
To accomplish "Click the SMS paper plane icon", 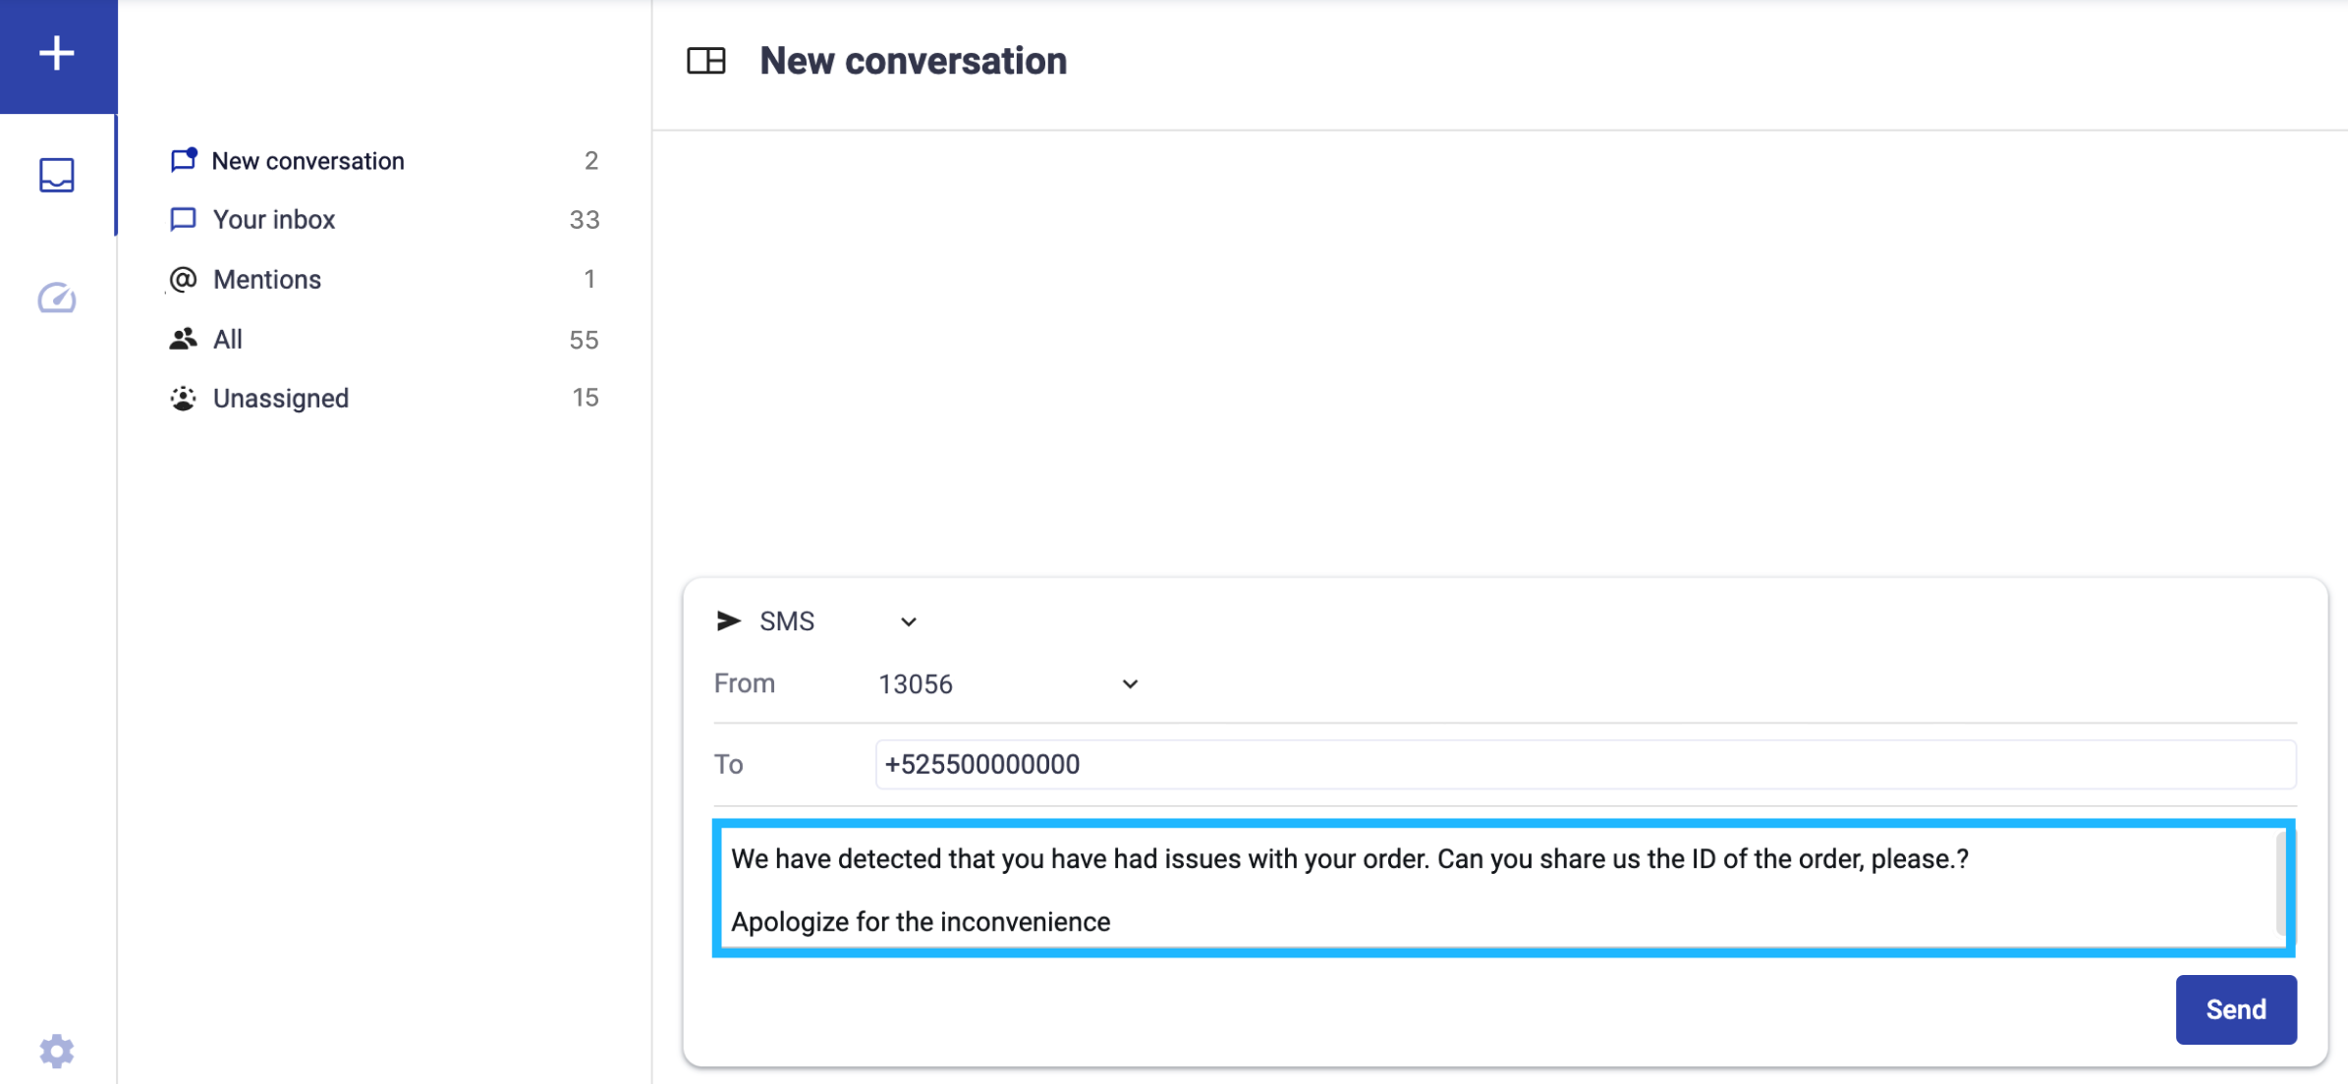I will pos(728,621).
